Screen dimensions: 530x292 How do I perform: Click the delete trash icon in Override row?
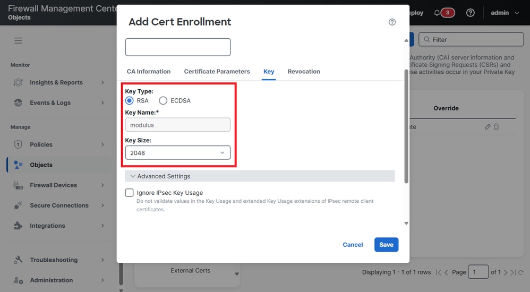pyautogui.click(x=497, y=127)
